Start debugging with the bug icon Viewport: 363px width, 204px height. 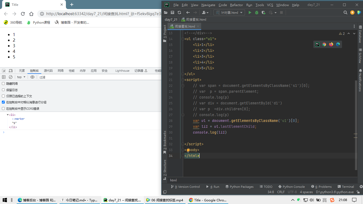[256, 12]
